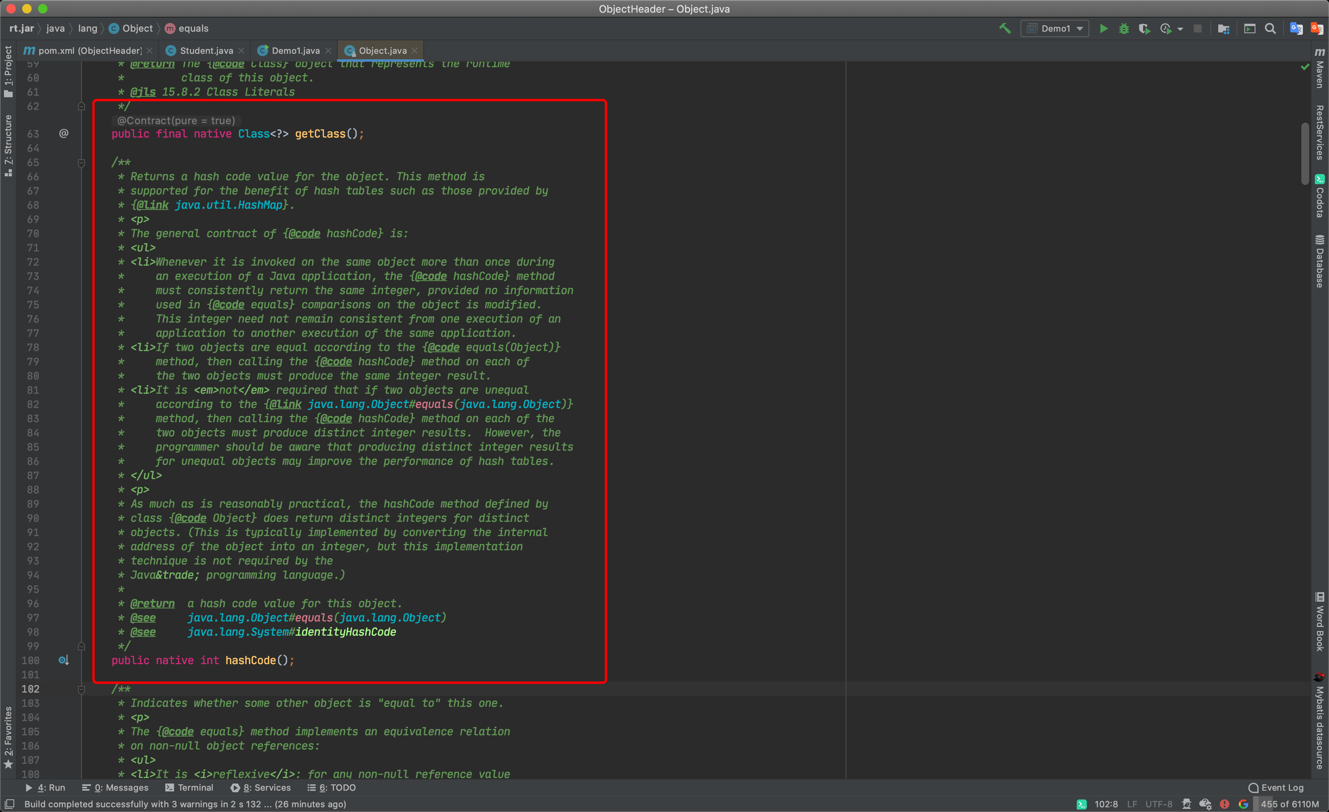
Task: Run Demo1 with coverage shield icon
Action: point(1144,28)
